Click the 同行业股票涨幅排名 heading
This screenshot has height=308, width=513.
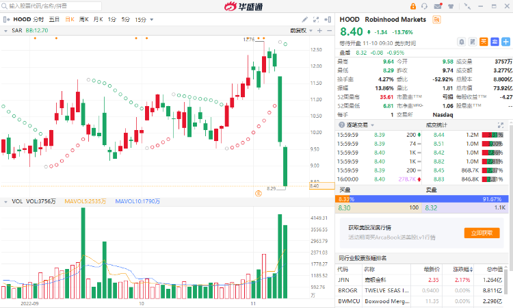362,258
